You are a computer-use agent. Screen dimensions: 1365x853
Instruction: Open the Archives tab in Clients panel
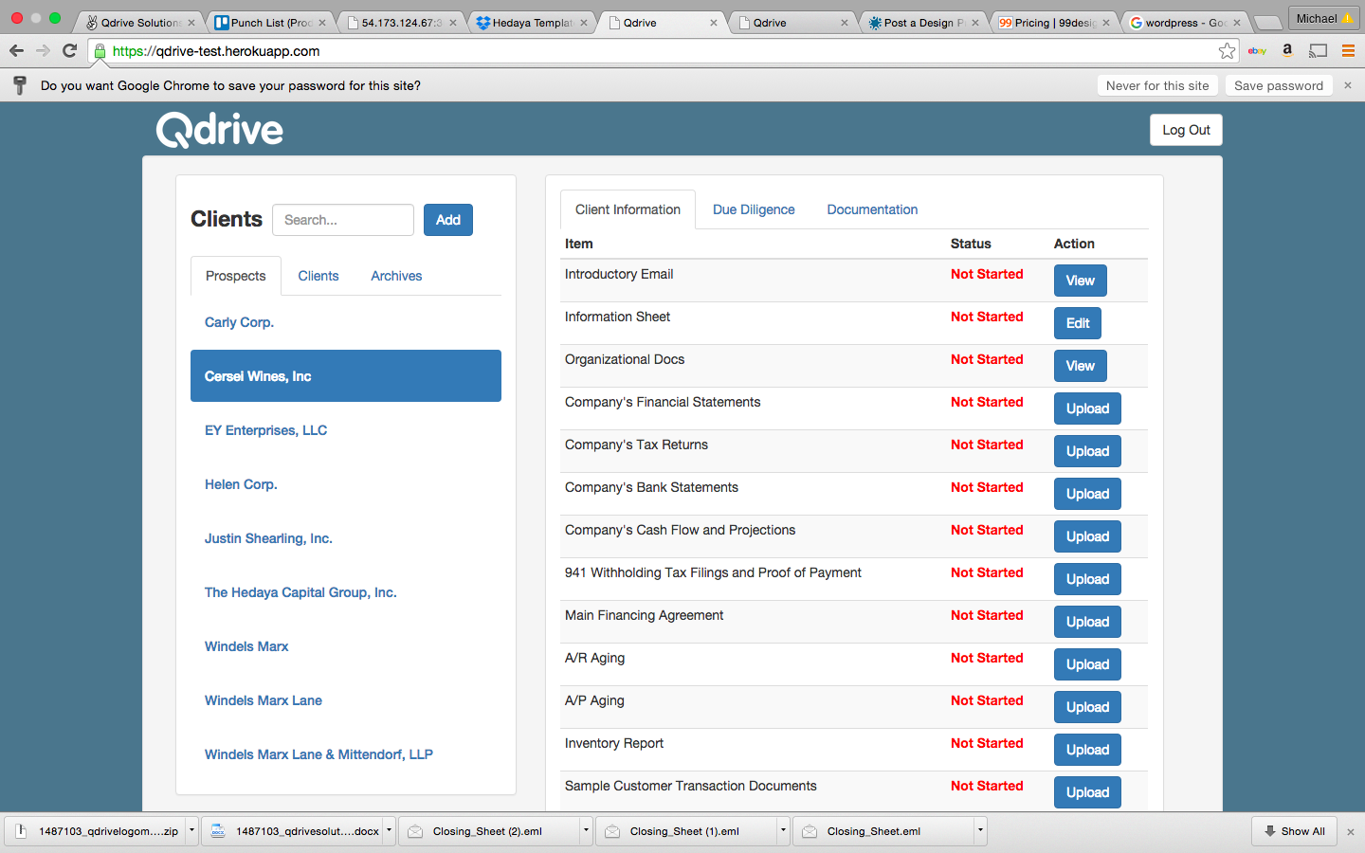[396, 276]
